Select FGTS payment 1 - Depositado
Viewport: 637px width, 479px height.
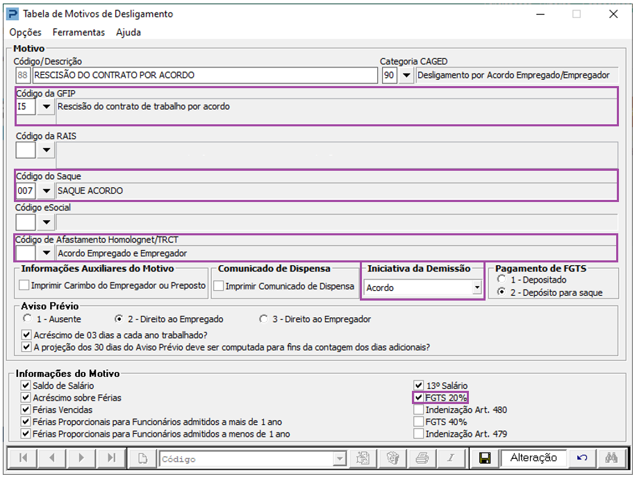(502, 279)
